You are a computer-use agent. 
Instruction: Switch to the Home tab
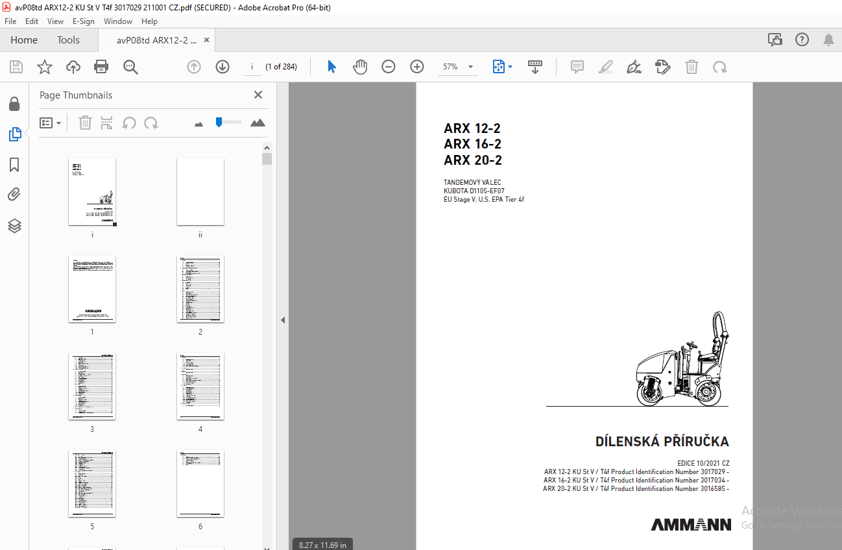pyautogui.click(x=24, y=40)
